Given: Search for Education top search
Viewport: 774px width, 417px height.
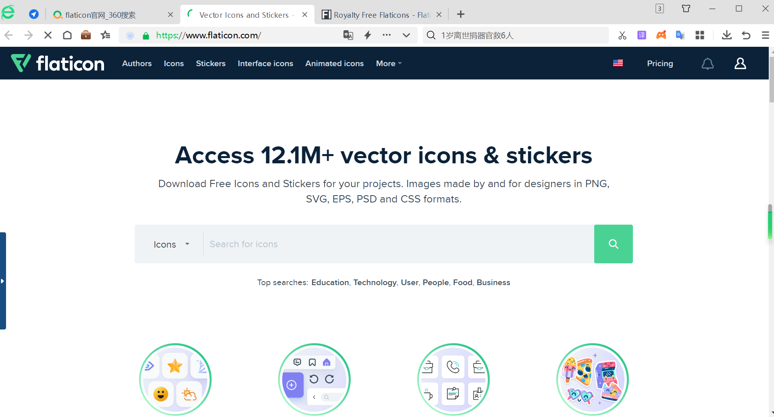Looking at the screenshot, I should [330, 282].
